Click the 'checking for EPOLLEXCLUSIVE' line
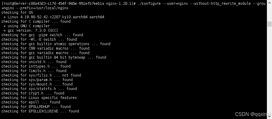 [40, 111]
